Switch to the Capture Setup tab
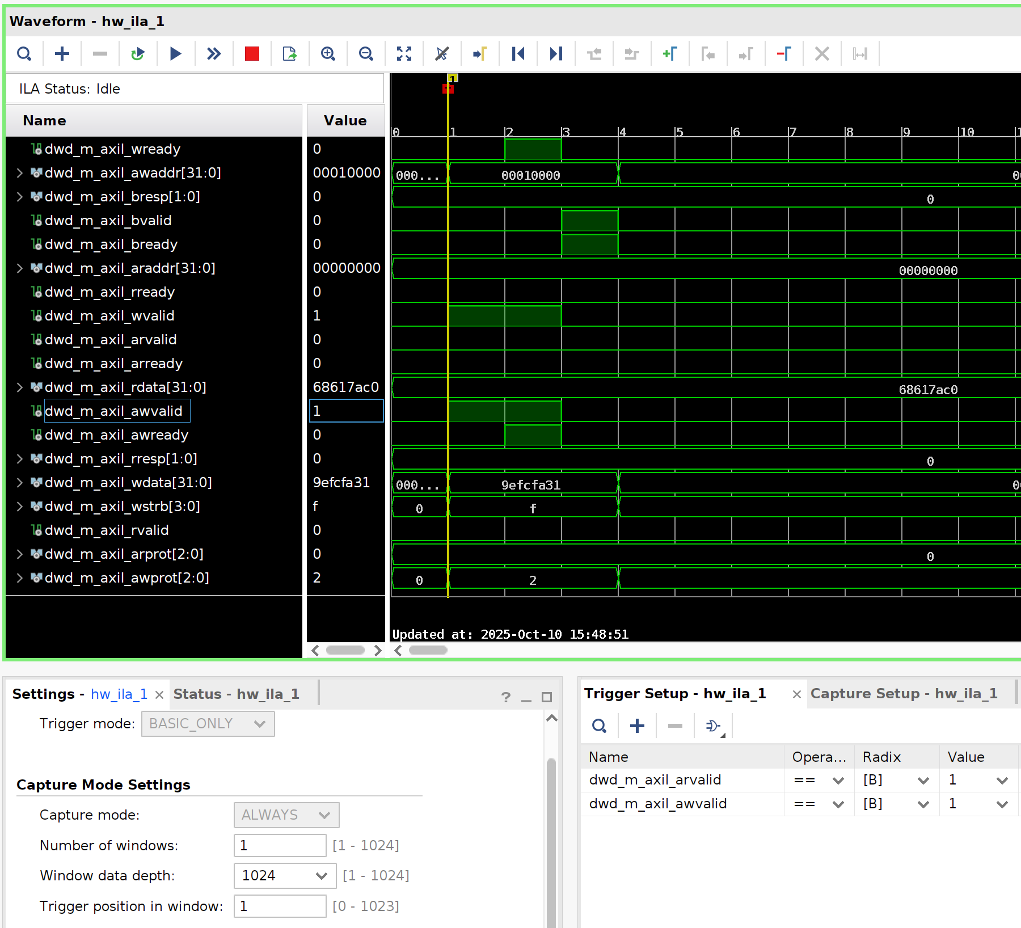The image size is (1021, 928). click(903, 694)
